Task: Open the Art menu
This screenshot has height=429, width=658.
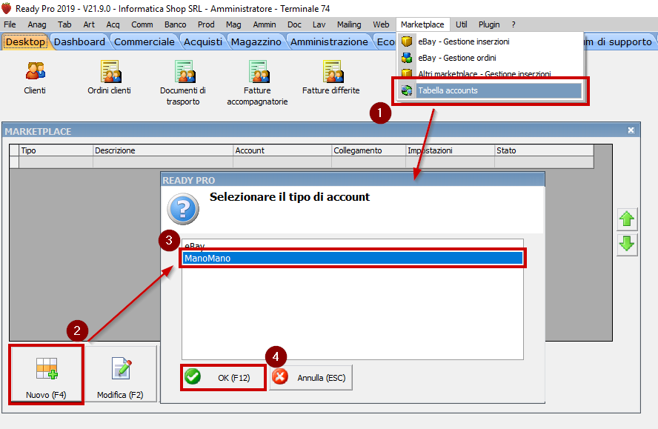Action: (89, 24)
